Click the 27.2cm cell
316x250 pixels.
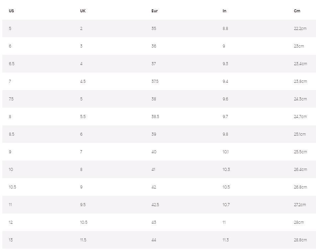[x=300, y=205]
